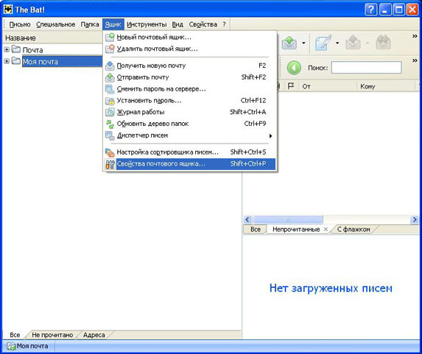Click the compose new message pen icon
422x354 pixels.
[x=323, y=43]
